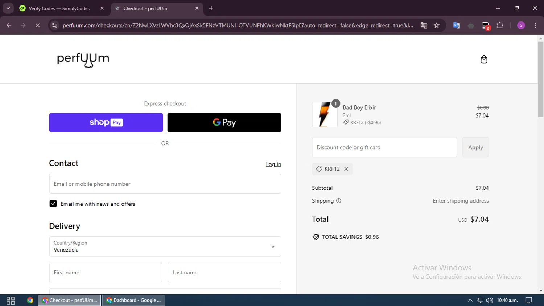Open the notification center icon
544x306 pixels.
529,300
